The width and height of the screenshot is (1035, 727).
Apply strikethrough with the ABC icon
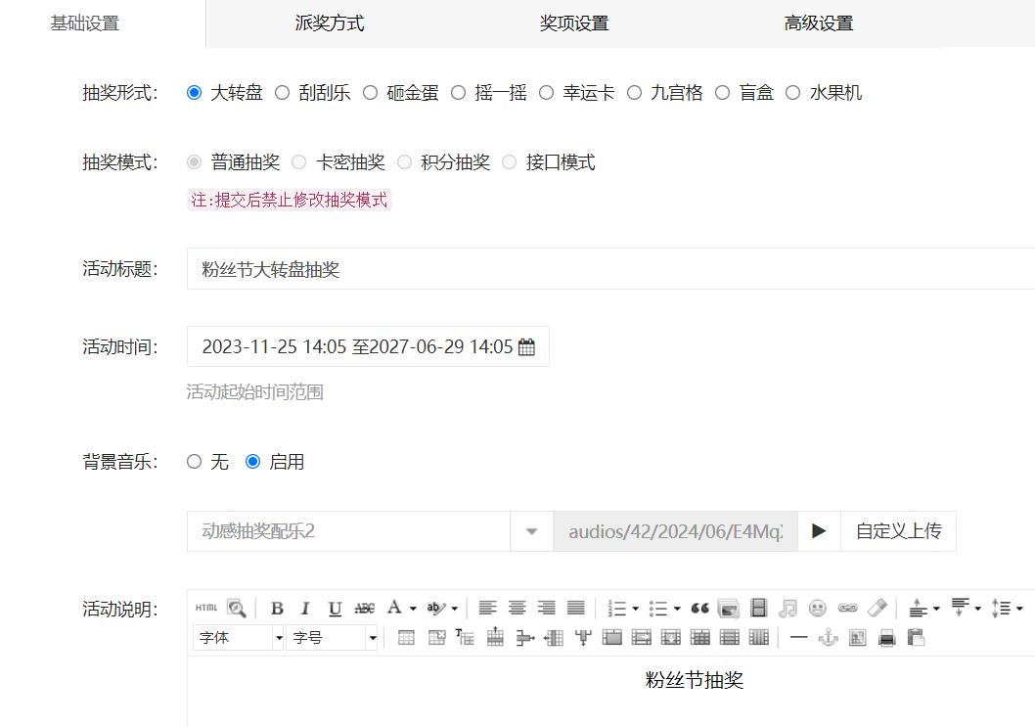tap(364, 609)
